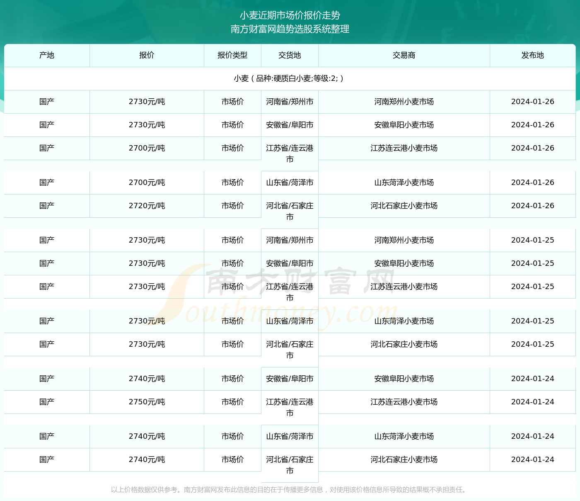Click date 2024-01-24 in the 河北石家庄 row
This screenshot has height=501, width=580.
533,460
